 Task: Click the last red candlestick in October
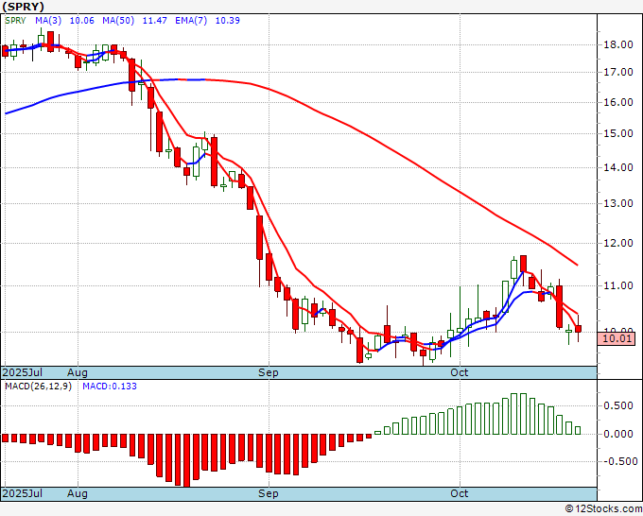[x=578, y=329]
